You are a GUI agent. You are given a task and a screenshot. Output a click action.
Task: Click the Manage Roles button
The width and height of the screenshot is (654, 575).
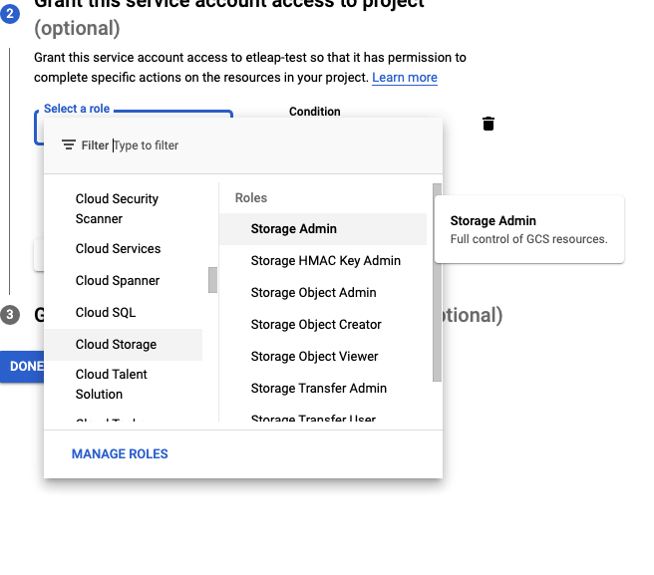click(x=120, y=453)
